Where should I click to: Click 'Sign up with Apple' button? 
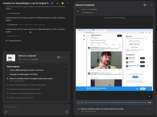click(134, 44)
